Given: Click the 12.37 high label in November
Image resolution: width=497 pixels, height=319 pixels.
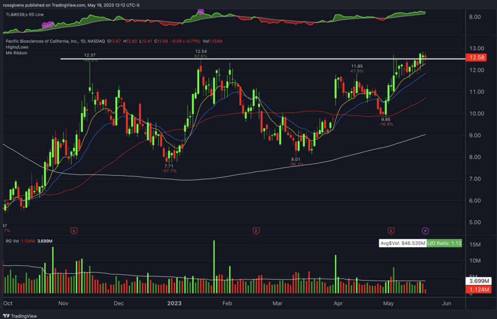Looking at the screenshot, I should click(x=90, y=55).
